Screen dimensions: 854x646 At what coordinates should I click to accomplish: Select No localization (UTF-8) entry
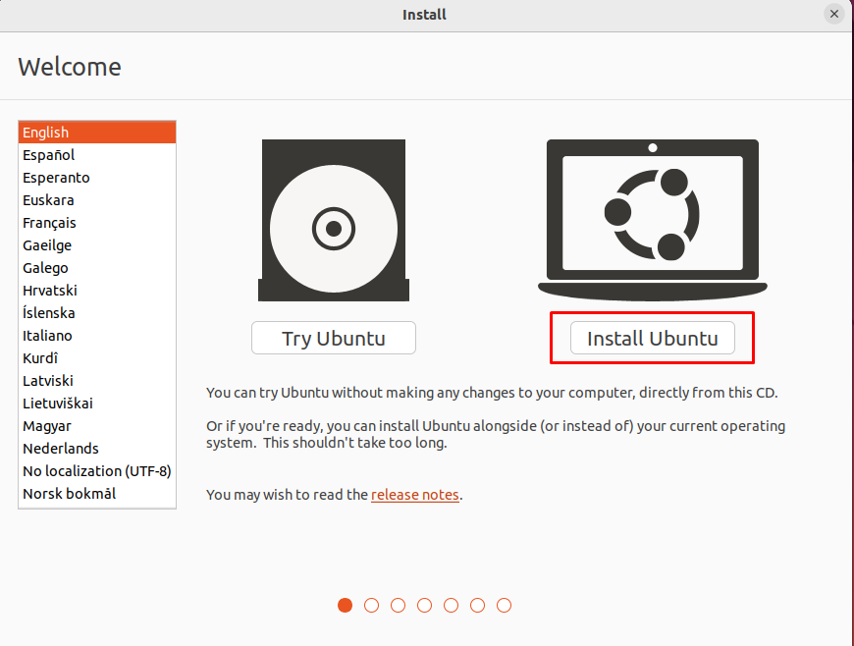(x=97, y=471)
